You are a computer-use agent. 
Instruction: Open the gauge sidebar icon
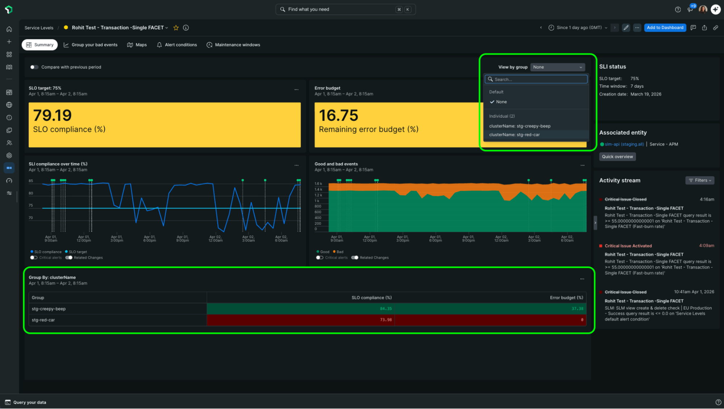click(9, 181)
